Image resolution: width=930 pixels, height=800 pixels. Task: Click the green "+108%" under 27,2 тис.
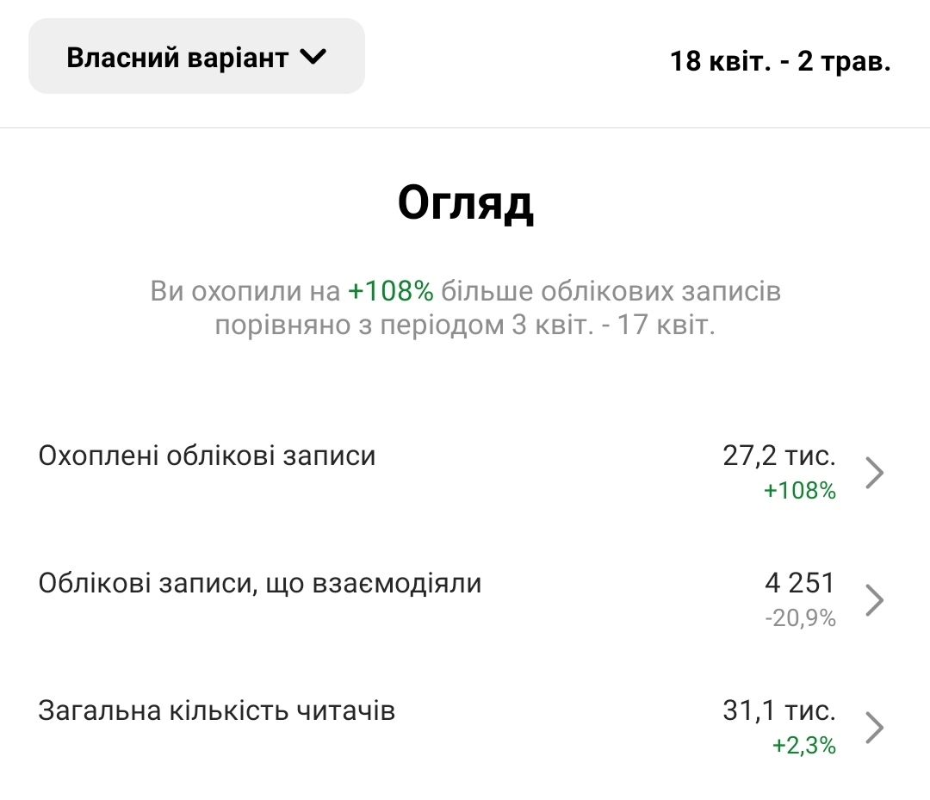(x=800, y=491)
